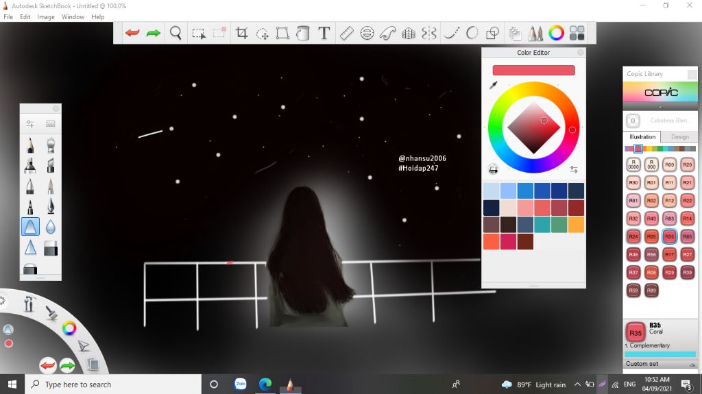Select the rectangular Selection tool

198,33
